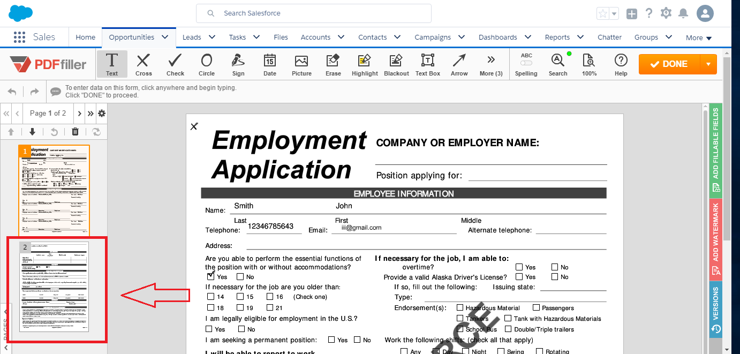The height and width of the screenshot is (354, 740).
Task: Expand the Contacts tab dropdown
Action: click(397, 37)
